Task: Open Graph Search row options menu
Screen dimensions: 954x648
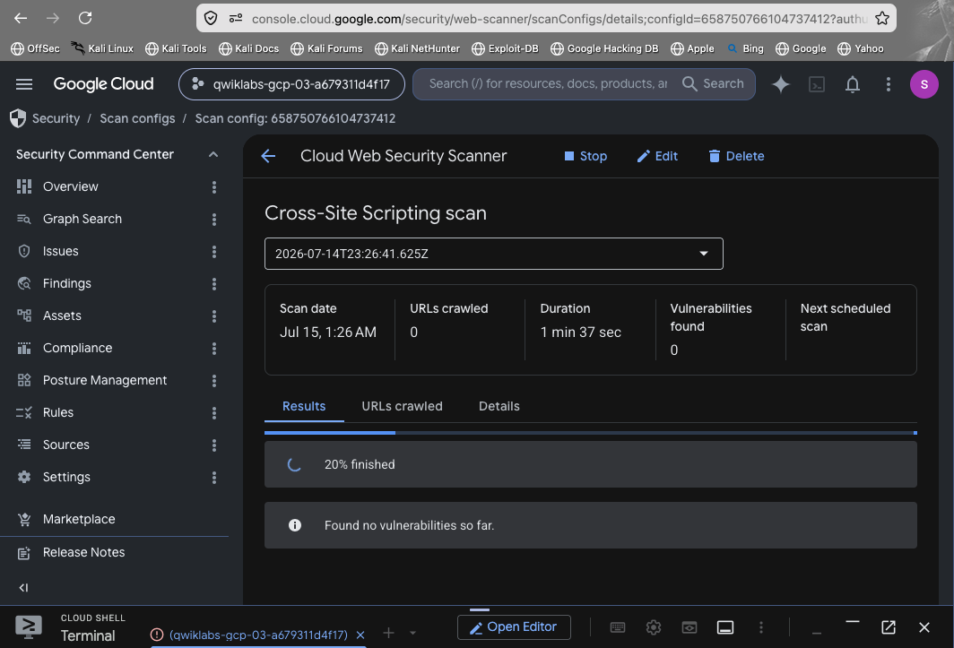Action: point(214,219)
